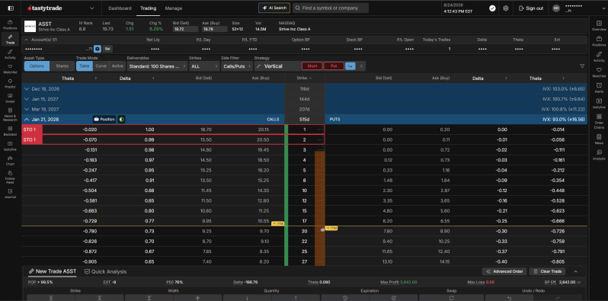Click the STO 1 tag on strike 1
608x301 pixels.
32,130
